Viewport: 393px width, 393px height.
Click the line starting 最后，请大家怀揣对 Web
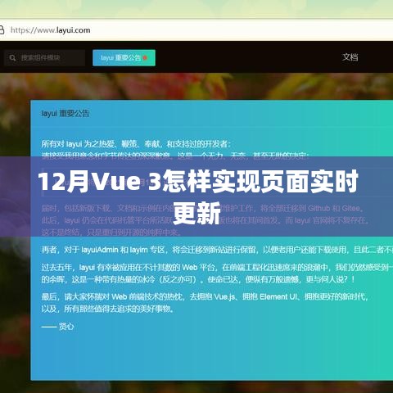tap(205, 296)
